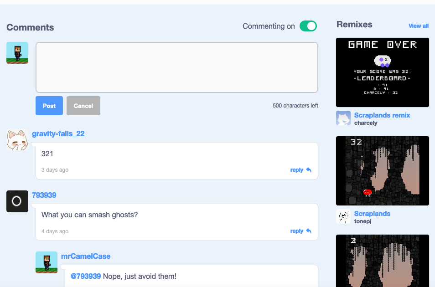Click 793939's black circle avatar

pyautogui.click(x=17, y=201)
